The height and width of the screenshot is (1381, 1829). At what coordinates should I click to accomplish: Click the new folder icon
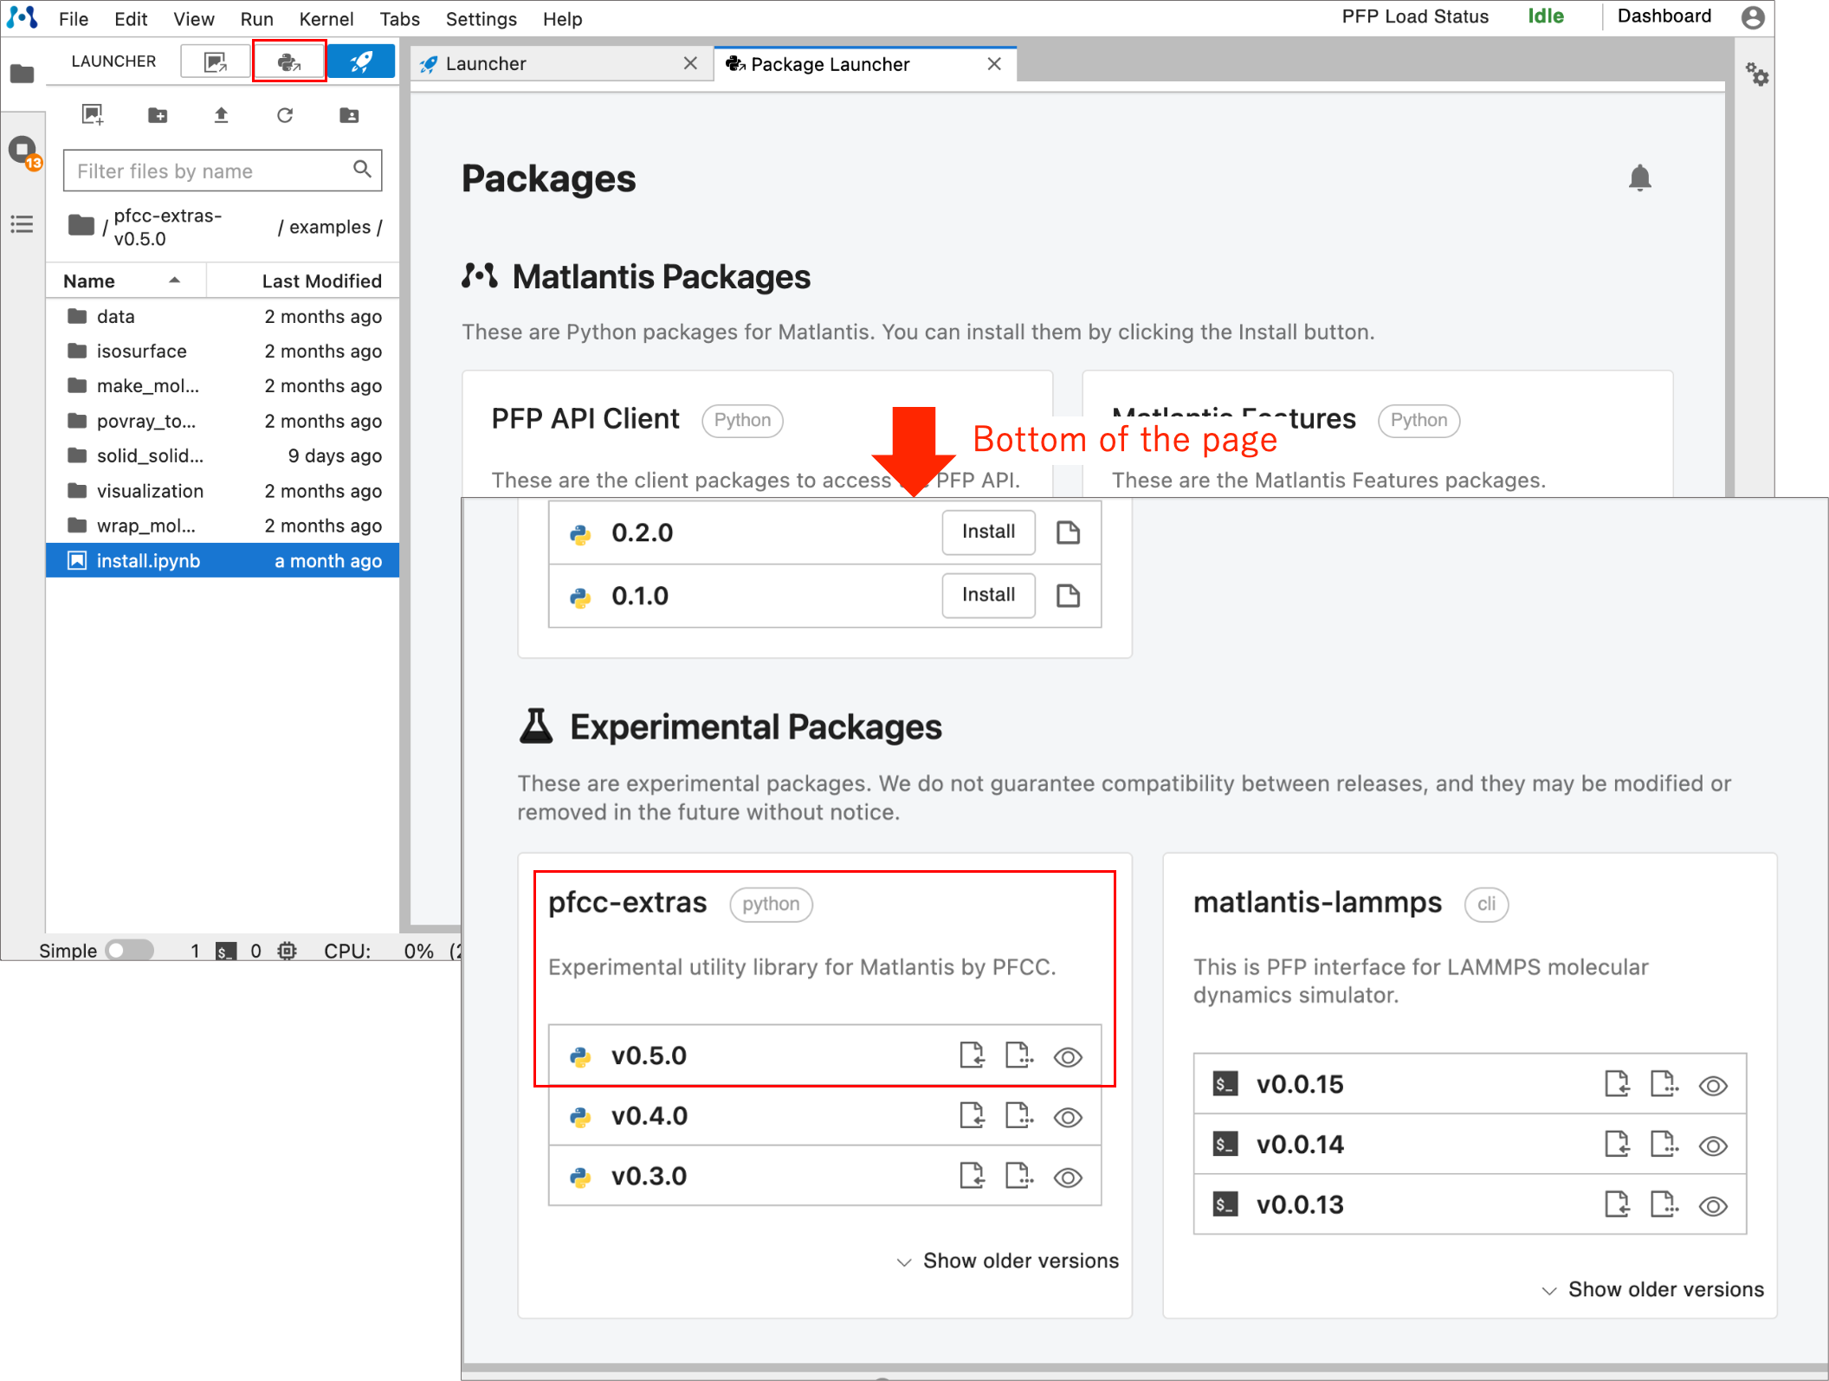pyautogui.click(x=158, y=115)
